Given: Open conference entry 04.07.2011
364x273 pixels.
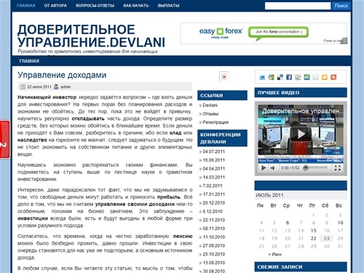Looking at the screenshot, I should 213,151.
